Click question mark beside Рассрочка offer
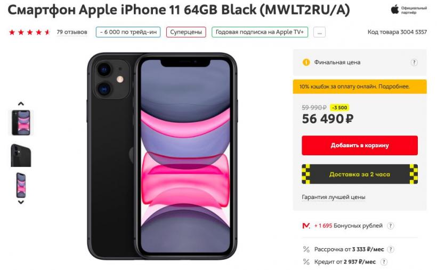The width and height of the screenshot is (437, 270). coord(391,249)
